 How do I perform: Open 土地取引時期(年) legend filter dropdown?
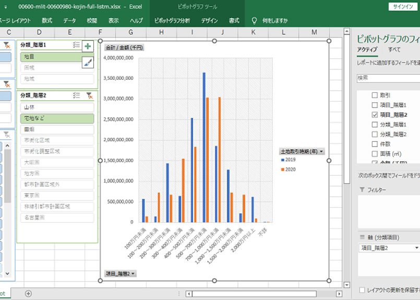321,151
